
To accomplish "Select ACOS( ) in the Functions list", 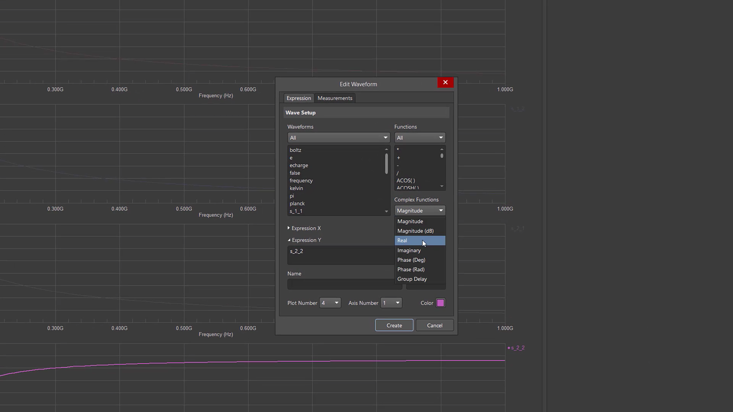I will tap(405, 181).
